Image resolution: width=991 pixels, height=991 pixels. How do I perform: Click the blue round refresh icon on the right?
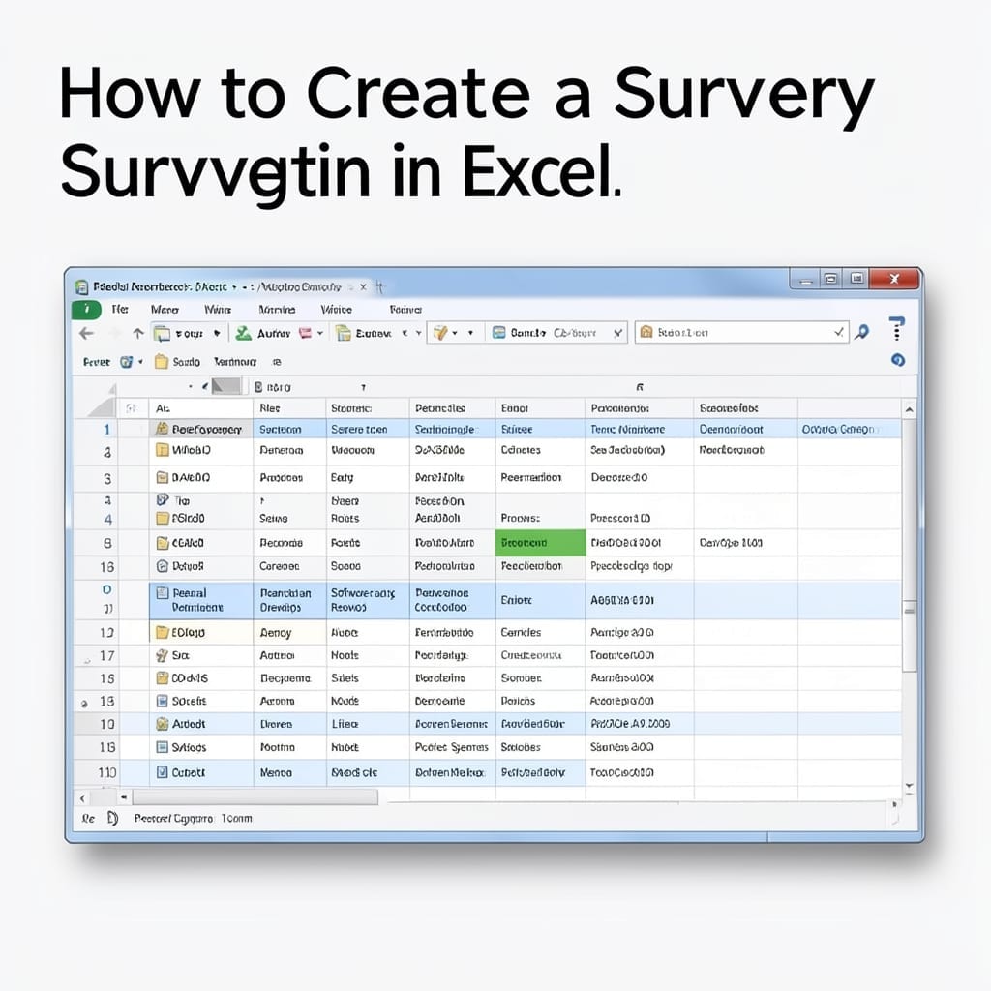tap(897, 360)
